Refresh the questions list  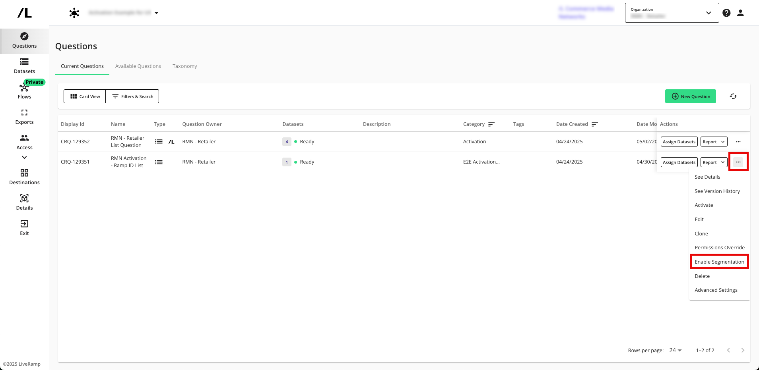[733, 96]
